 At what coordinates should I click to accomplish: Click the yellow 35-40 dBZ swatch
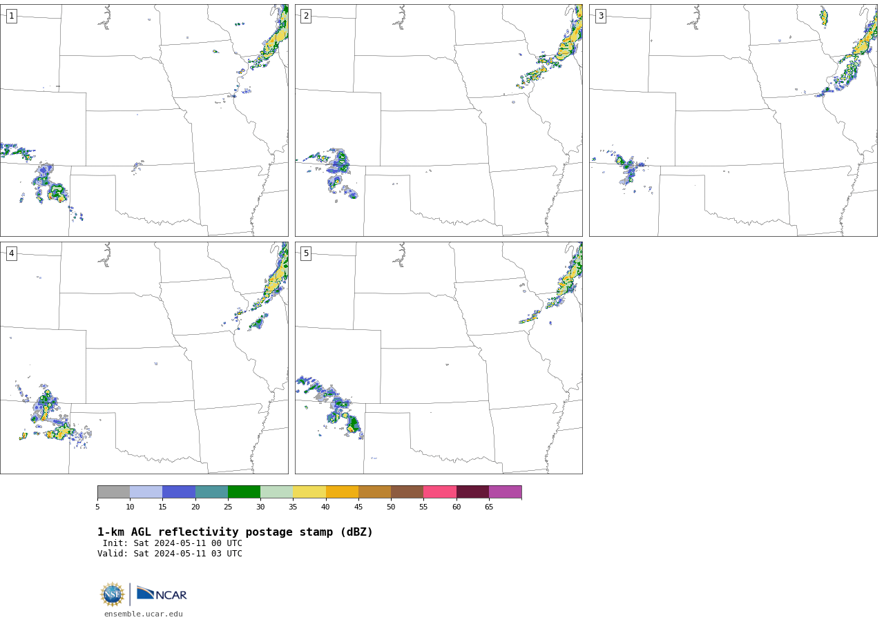pyautogui.click(x=309, y=492)
